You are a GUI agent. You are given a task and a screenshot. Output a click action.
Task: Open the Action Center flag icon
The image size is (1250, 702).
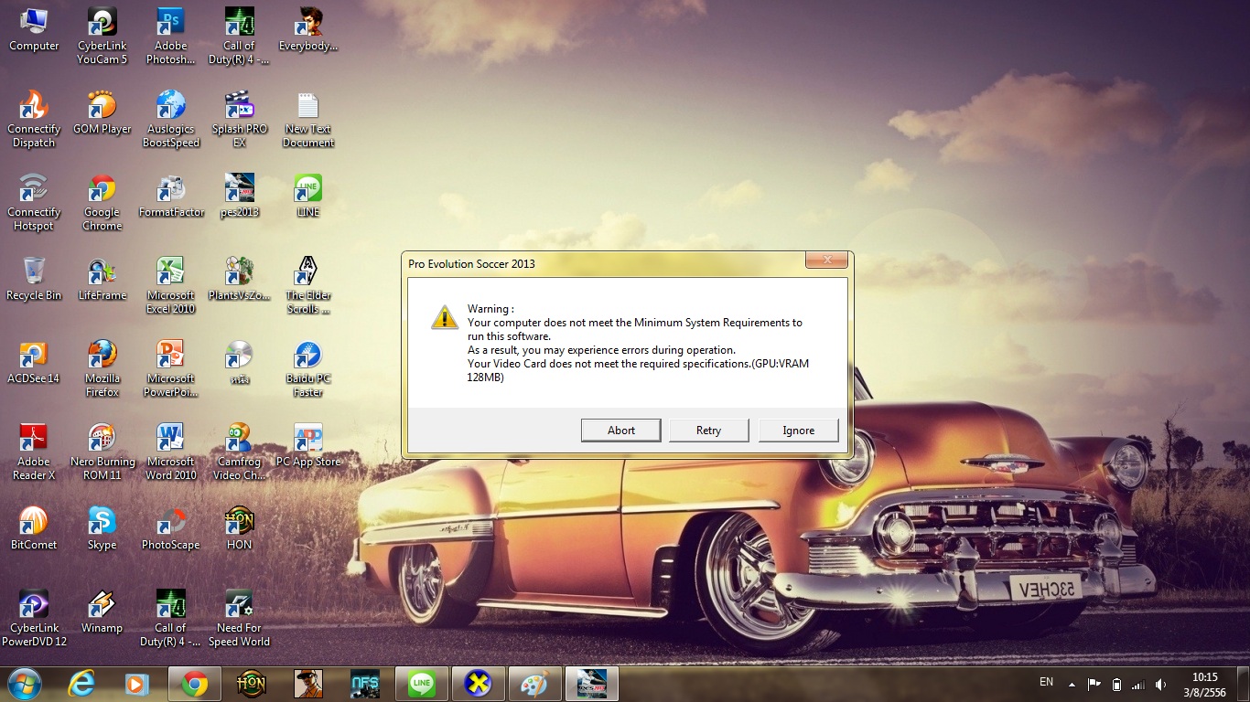pyautogui.click(x=1094, y=684)
